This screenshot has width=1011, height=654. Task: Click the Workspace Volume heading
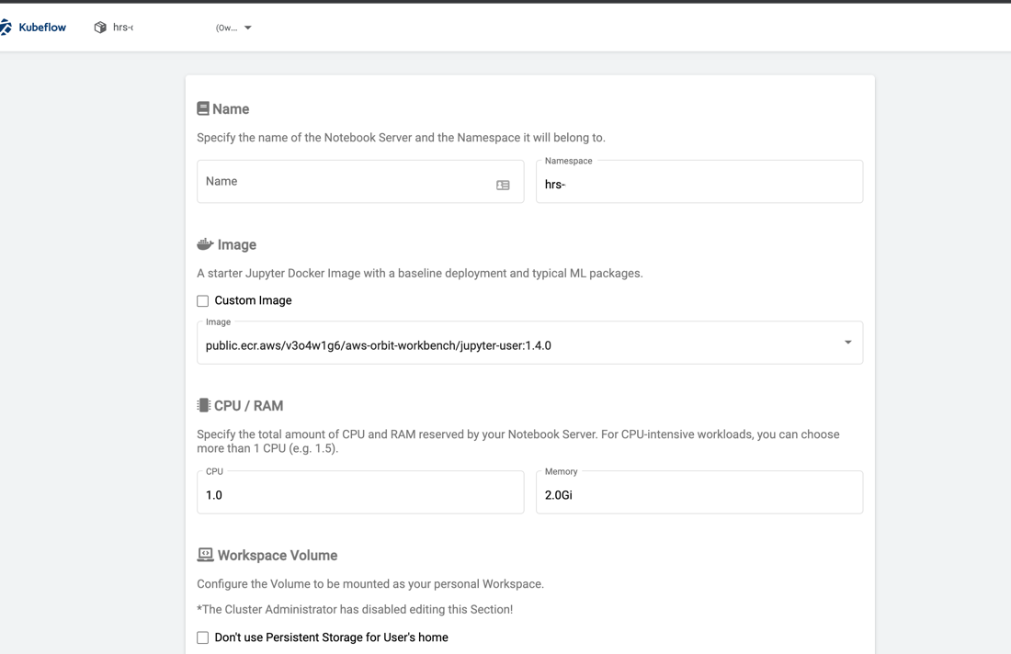click(277, 555)
